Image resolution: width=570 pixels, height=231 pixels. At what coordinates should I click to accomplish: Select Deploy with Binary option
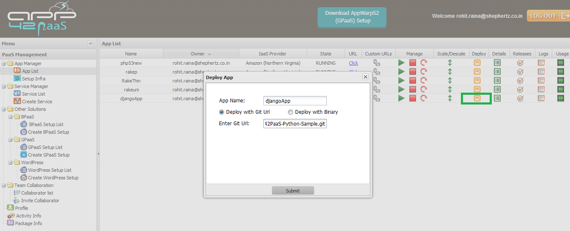[x=290, y=112]
